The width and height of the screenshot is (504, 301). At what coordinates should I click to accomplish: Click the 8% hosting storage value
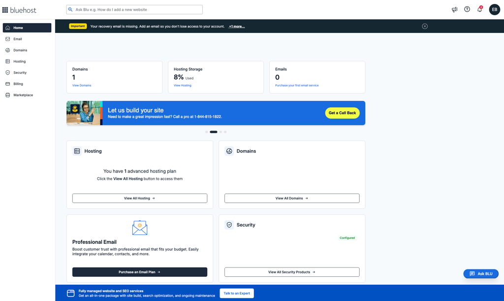[x=179, y=77]
